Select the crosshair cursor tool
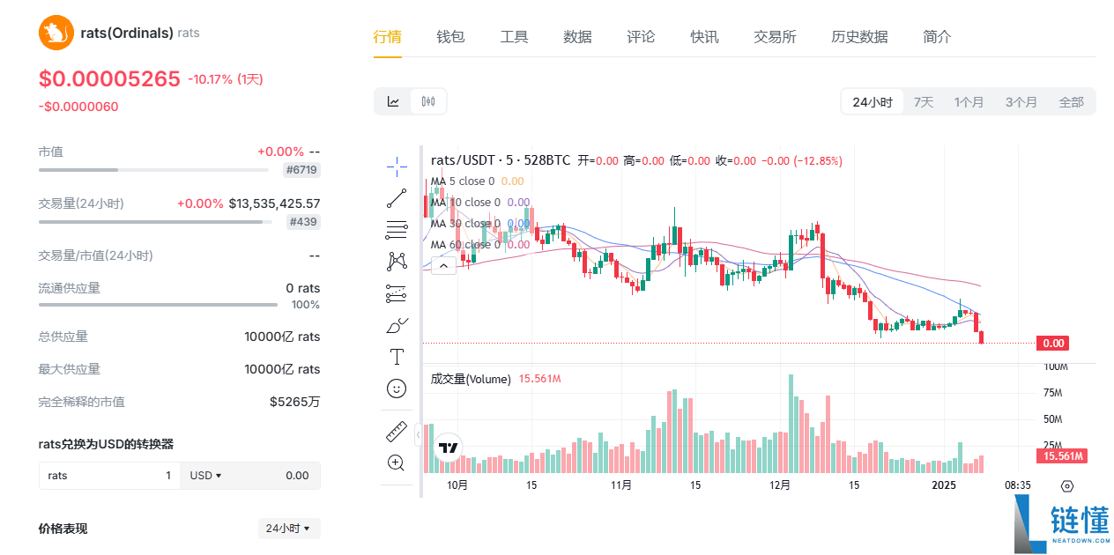Viewport: 1114px width, 555px height. (x=397, y=166)
